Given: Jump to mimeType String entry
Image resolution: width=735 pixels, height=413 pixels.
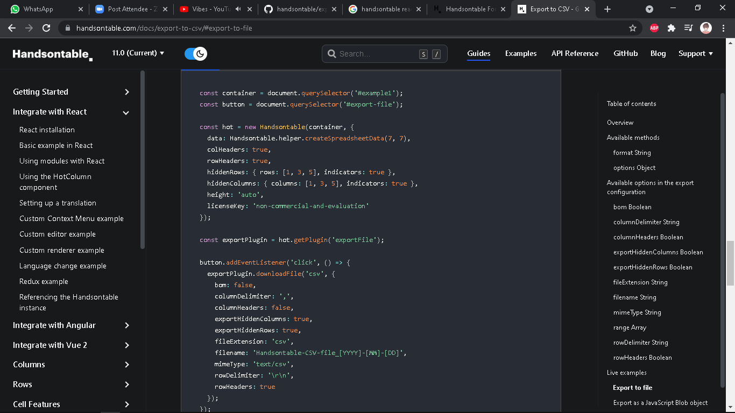Looking at the screenshot, I should tap(637, 312).
